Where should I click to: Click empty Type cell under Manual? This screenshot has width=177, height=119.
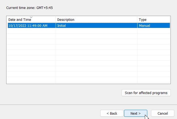coord(154,31)
